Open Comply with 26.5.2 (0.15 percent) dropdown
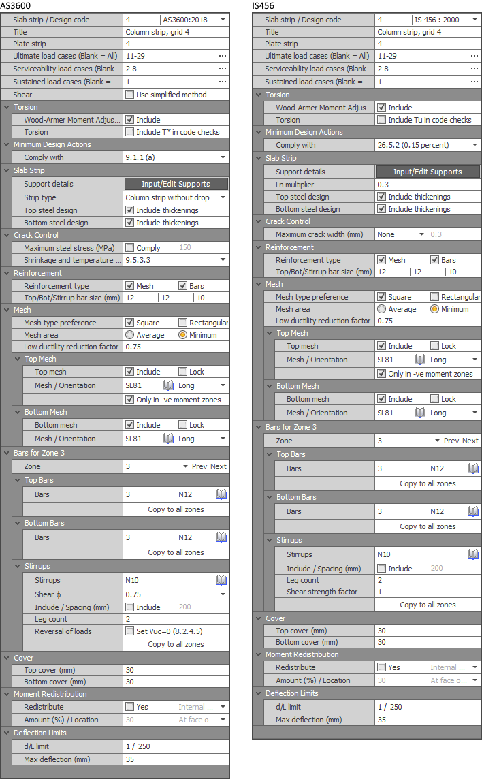482x779 pixels. [475, 145]
